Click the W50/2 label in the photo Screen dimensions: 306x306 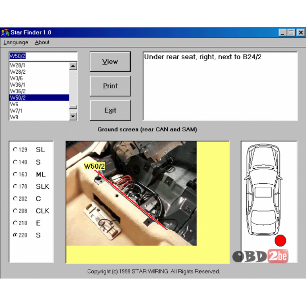[x=95, y=166]
